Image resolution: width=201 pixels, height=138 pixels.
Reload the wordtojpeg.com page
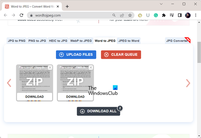pos(22,15)
